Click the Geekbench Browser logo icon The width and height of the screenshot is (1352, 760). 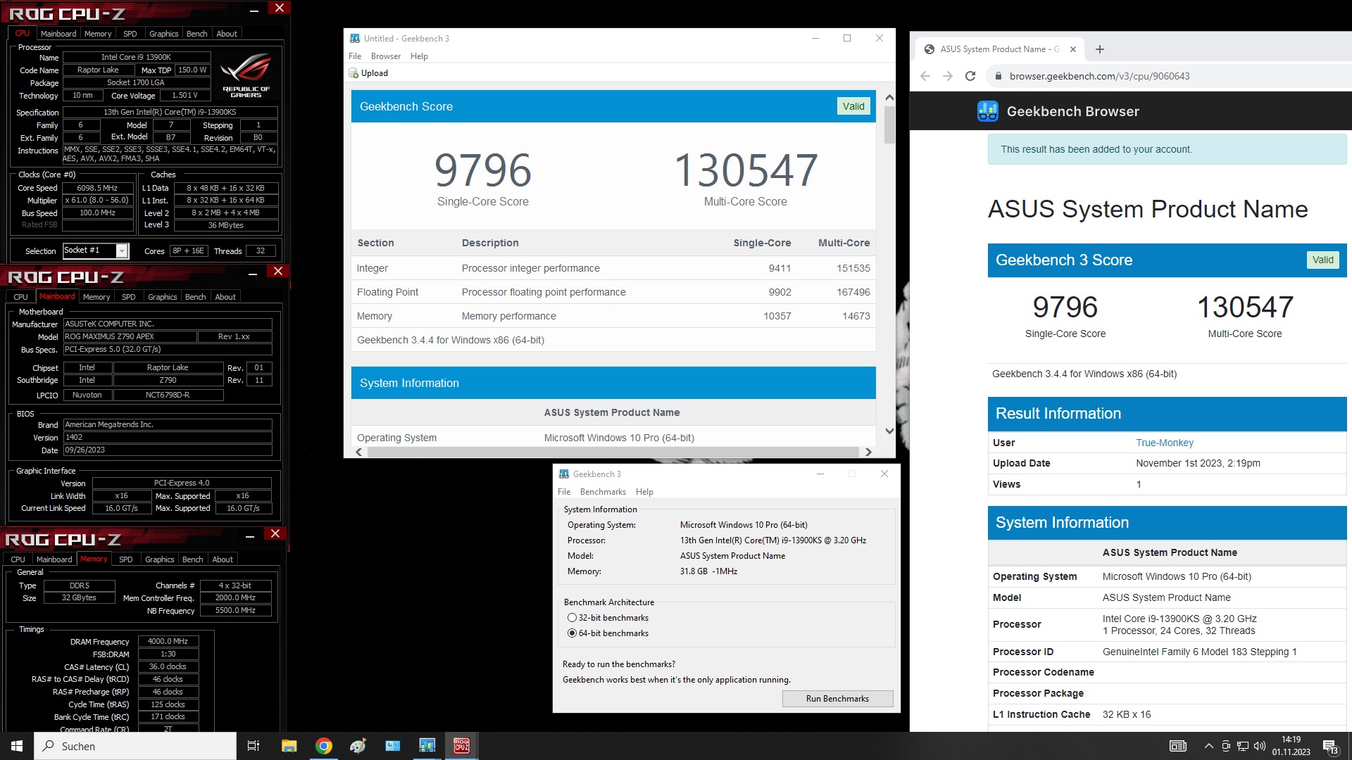pos(988,111)
